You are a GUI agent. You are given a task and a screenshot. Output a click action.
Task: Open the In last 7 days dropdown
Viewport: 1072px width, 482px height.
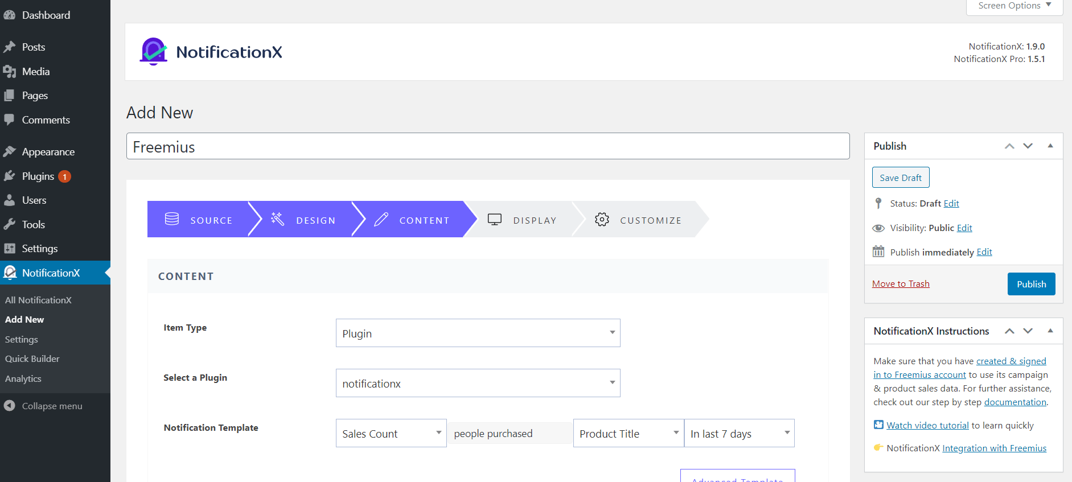(x=739, y=433)
